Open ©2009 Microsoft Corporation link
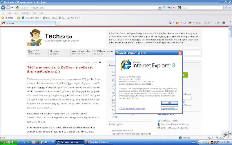 click(x=132, y=108)
